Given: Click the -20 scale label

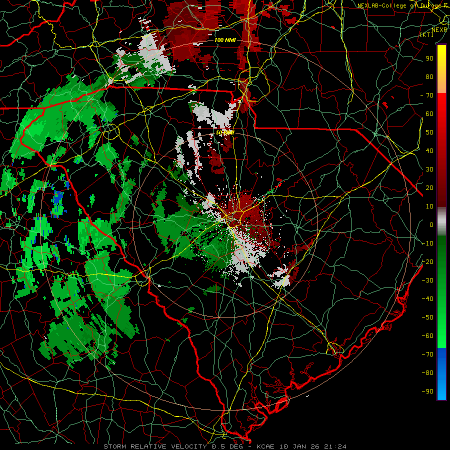Looking at the screenshot, I should click(x=427, y=261).
